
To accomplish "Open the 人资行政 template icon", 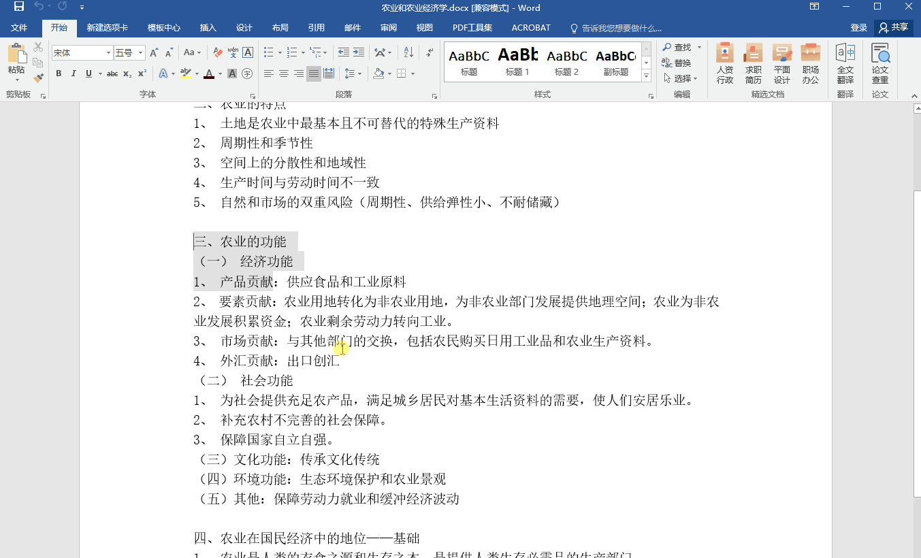I will pyautogui.click(x=725, y=63).
